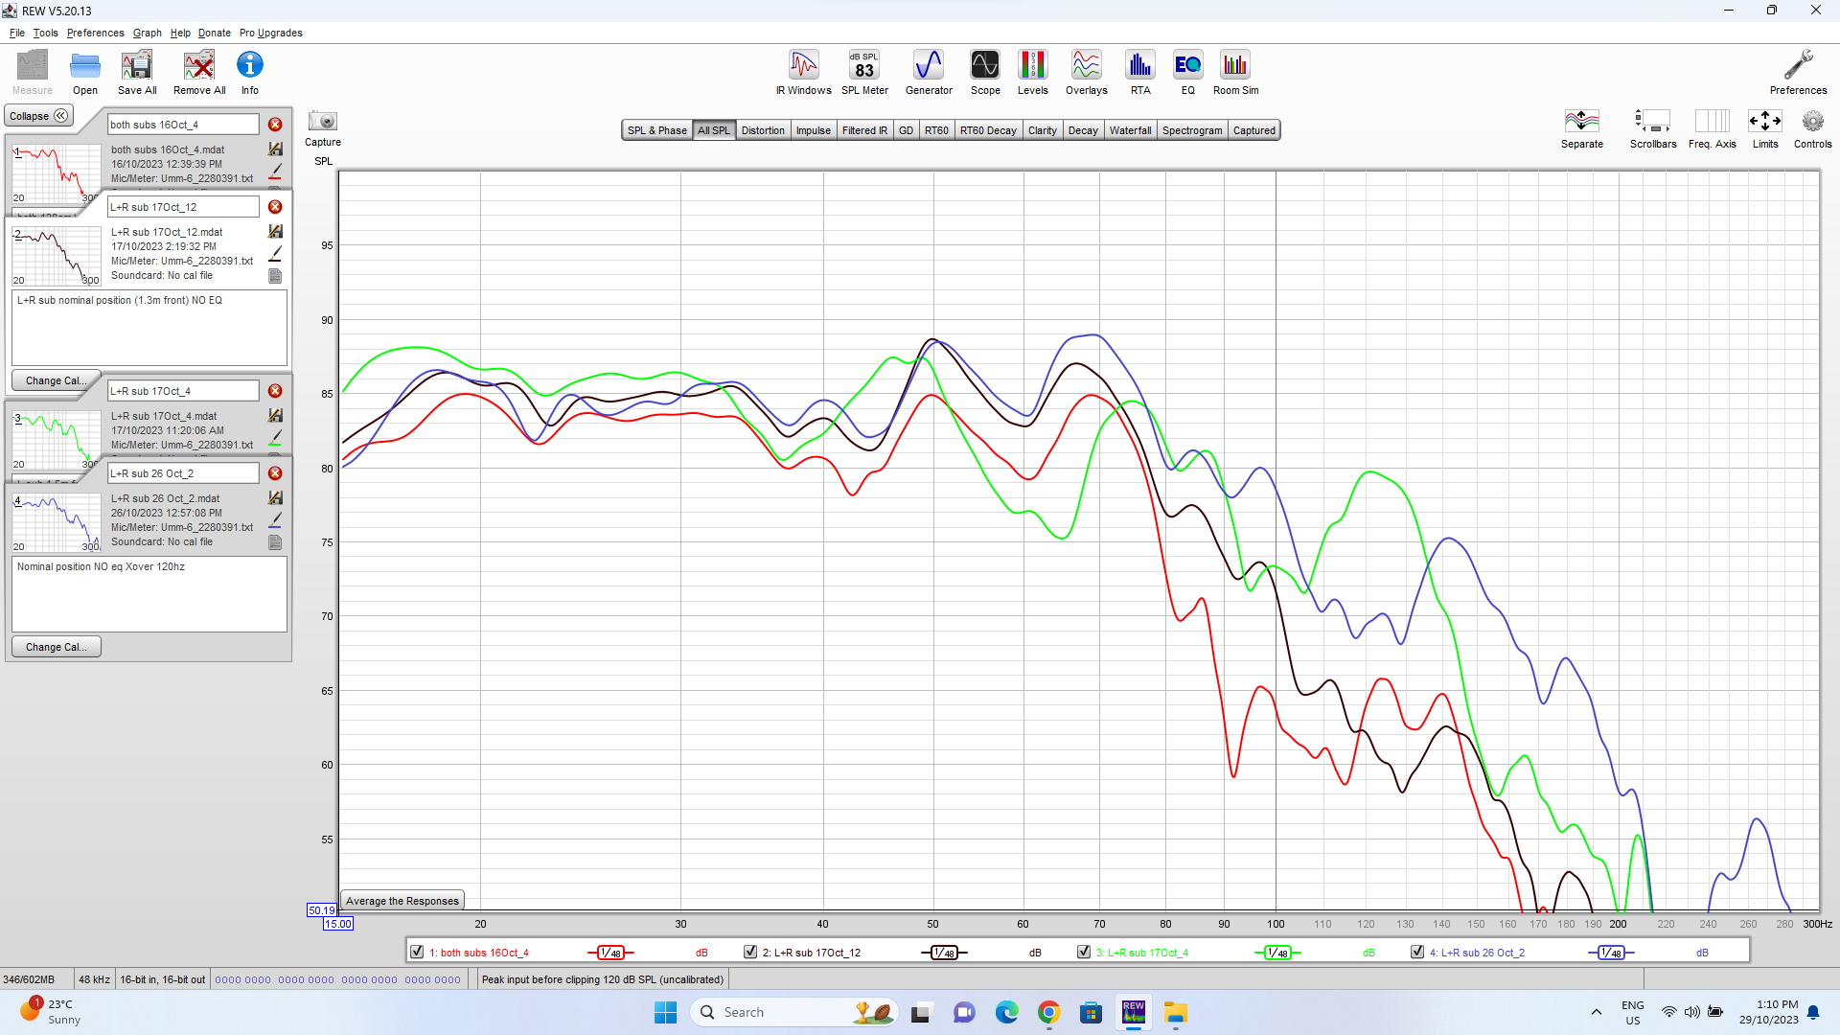This screenshot has width=1840, height=1035.
Task: Click the Capture camera icon
Action: 323,122
